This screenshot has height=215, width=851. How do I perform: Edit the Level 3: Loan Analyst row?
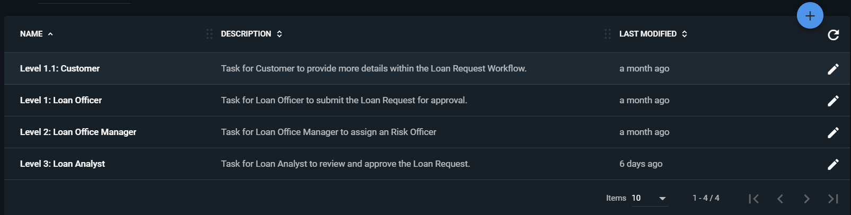click(833, 164)
